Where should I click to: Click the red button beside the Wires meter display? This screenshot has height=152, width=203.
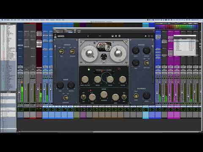(119, 69)
